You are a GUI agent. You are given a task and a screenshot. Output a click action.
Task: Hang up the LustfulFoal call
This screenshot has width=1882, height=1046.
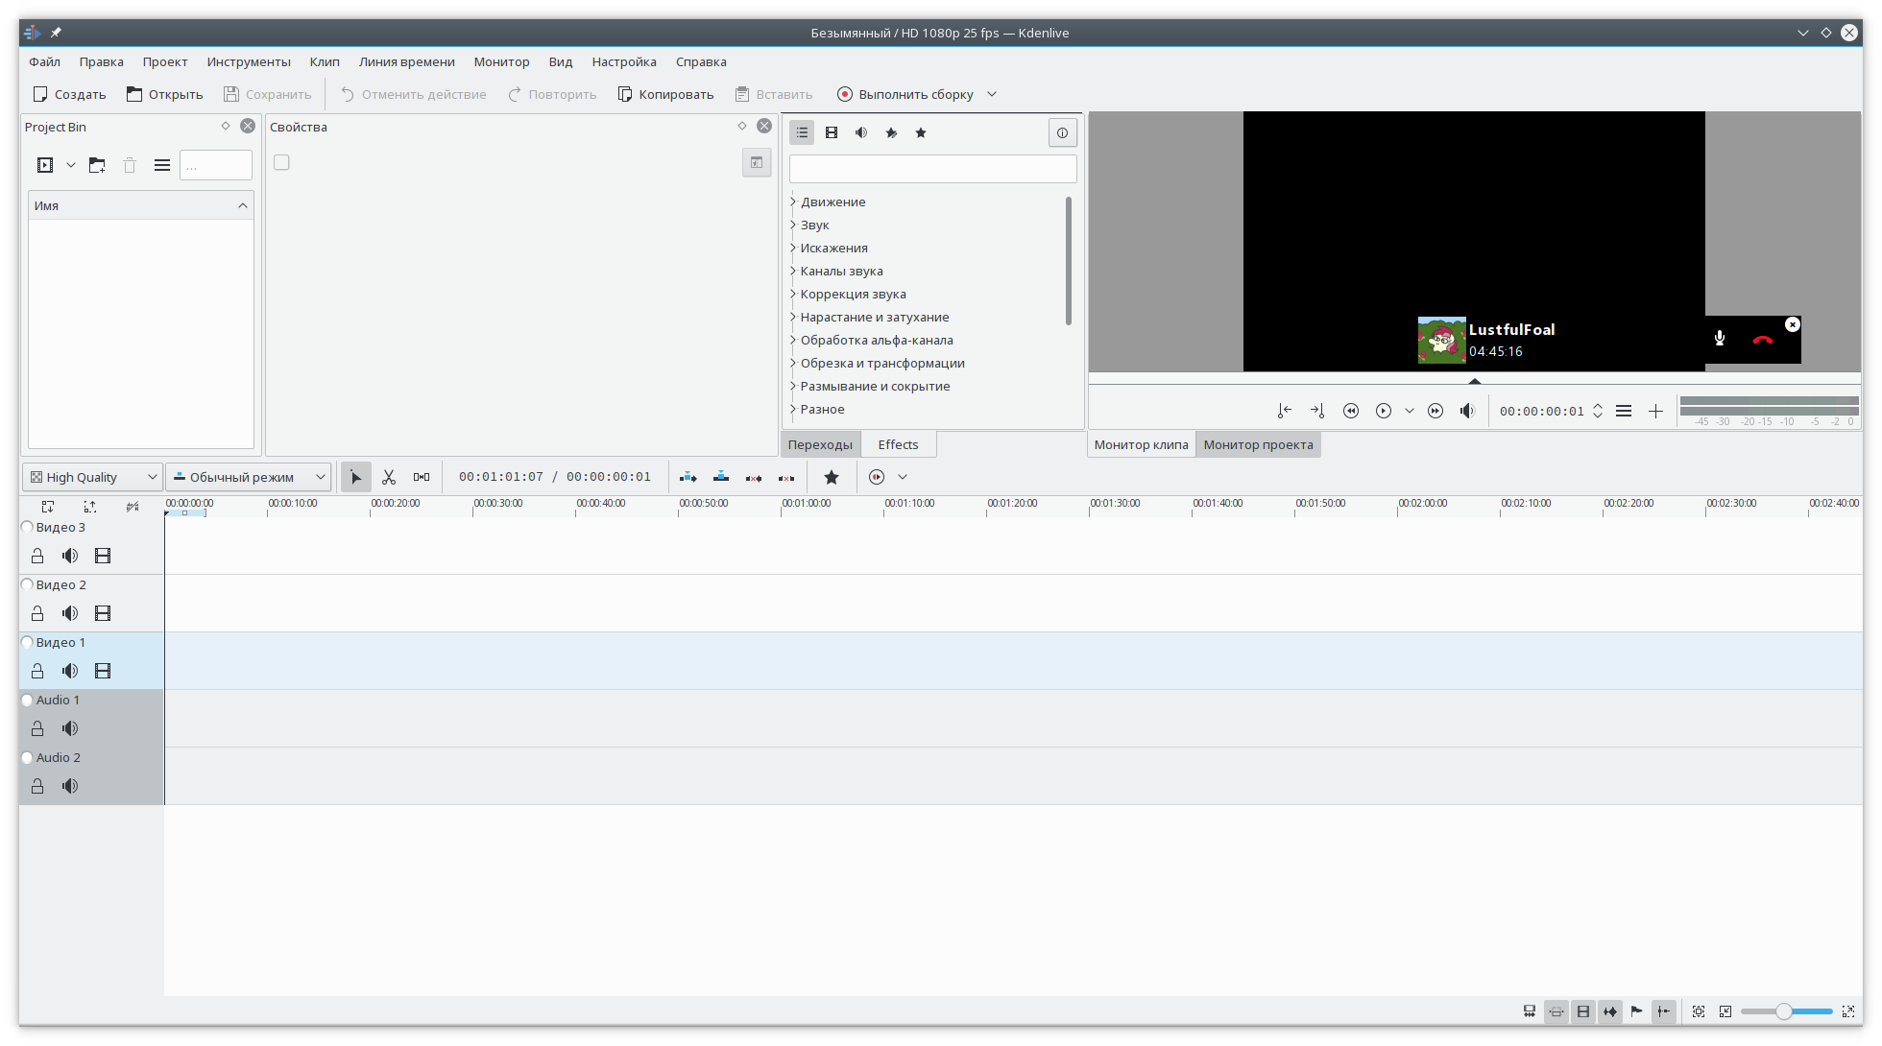[1762, 340]
